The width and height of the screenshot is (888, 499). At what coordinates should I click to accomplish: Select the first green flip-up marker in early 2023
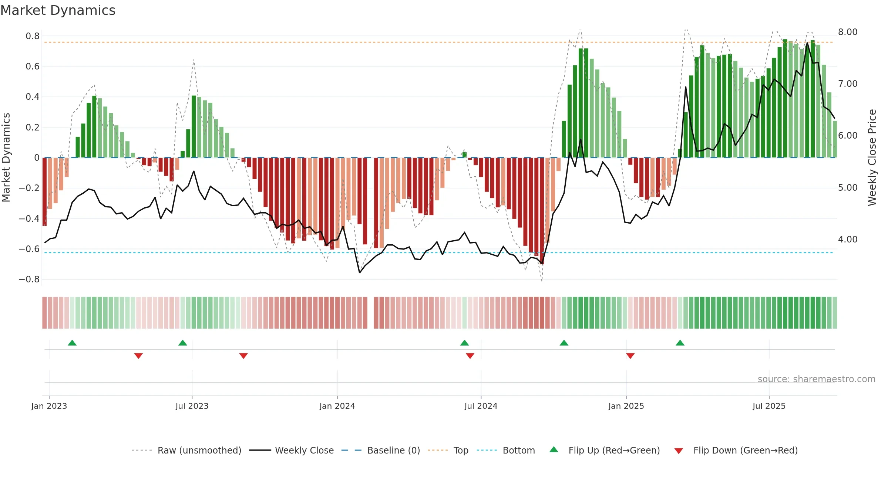[x=72, y=343]
